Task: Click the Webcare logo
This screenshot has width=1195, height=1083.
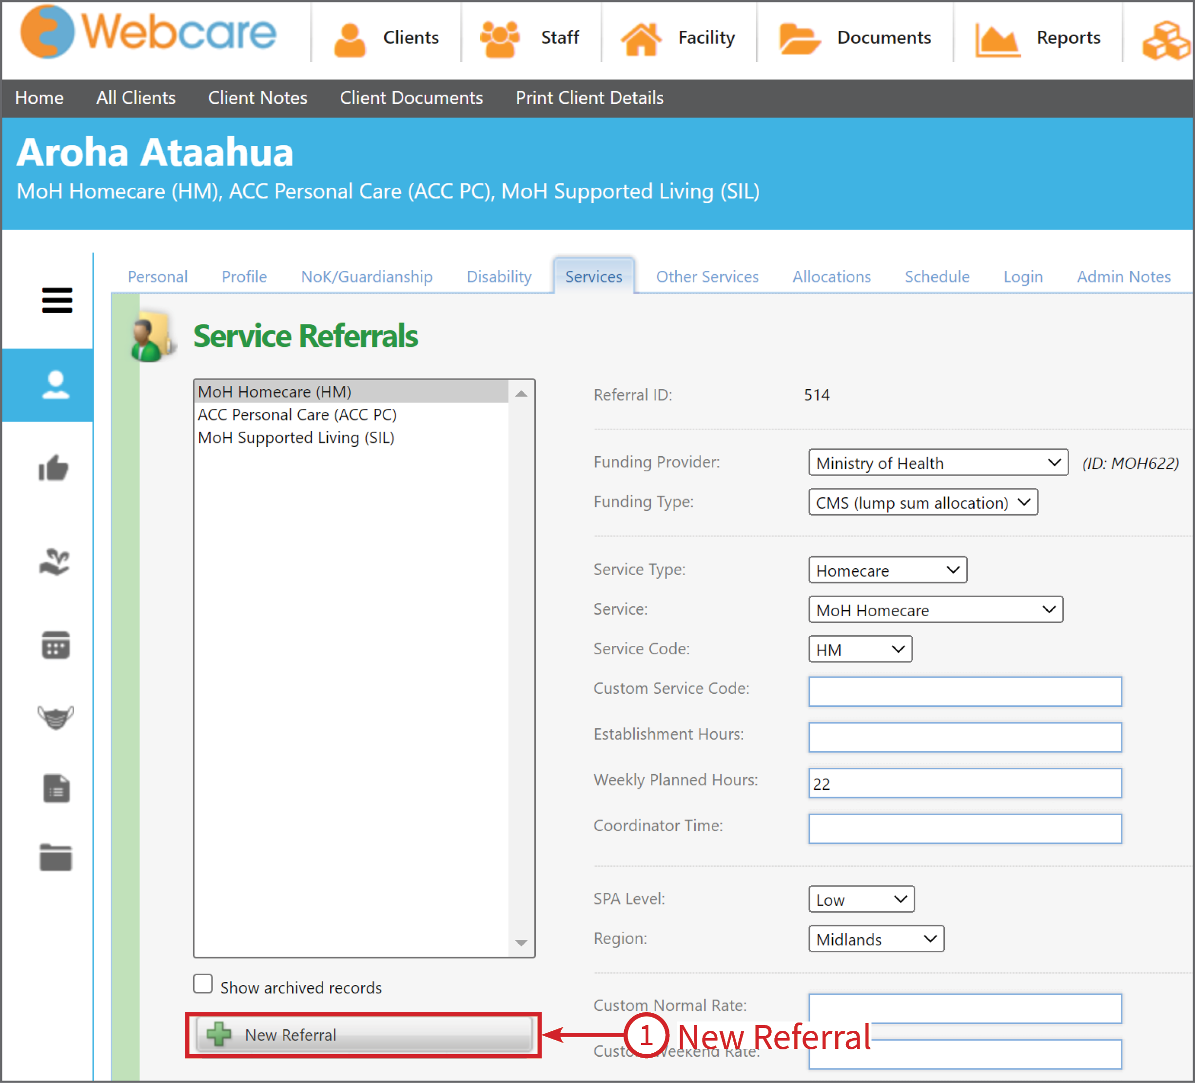Action: [148, 32]
